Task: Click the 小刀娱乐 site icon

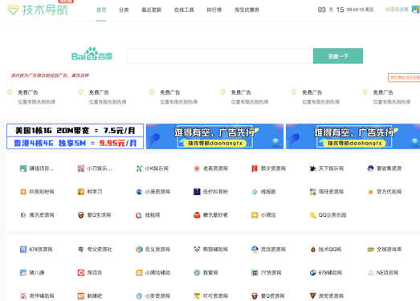Action: click(81, 169)
